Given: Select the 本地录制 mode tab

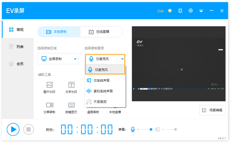Looking at the screenshot, I should [59, 32].
